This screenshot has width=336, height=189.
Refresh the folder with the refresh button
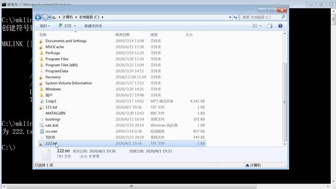point(235,17)
